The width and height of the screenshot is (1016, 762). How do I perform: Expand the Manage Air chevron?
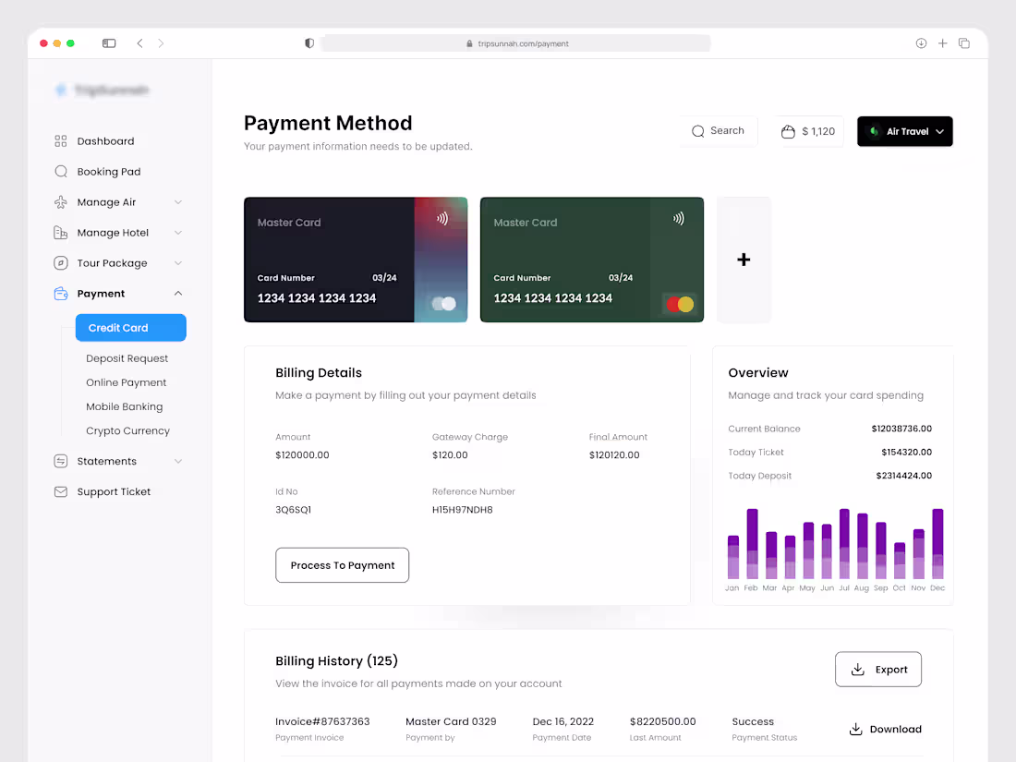[178, 202]
